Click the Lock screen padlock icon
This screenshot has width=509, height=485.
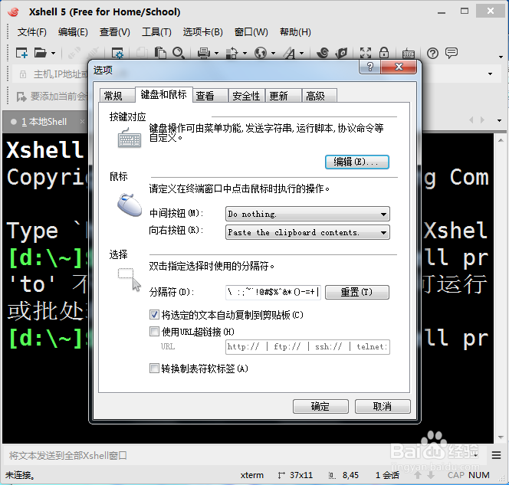point(384,53)
